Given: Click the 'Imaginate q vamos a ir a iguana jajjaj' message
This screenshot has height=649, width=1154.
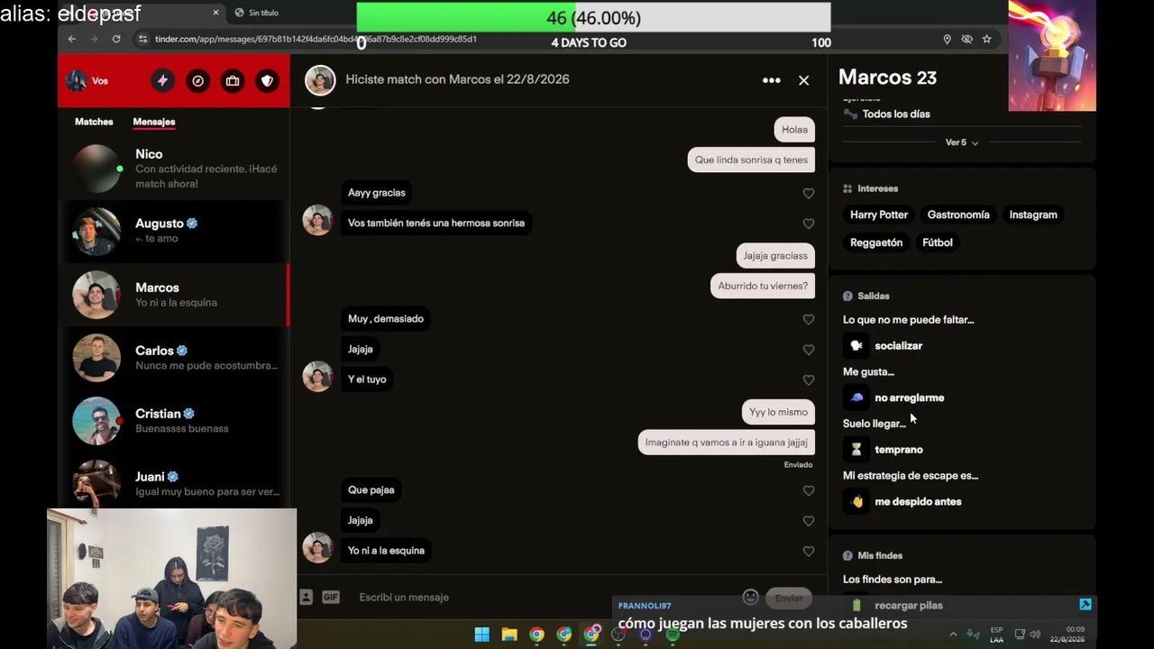Looking at the screenshot, I should (x=727, y=443).
